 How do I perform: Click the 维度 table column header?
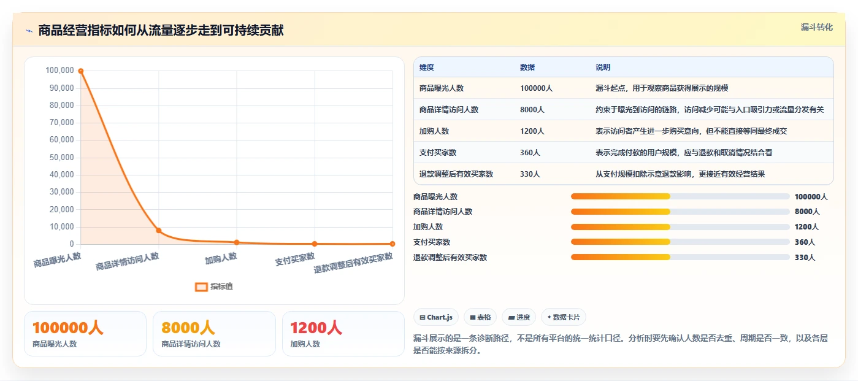click(427, 67)
